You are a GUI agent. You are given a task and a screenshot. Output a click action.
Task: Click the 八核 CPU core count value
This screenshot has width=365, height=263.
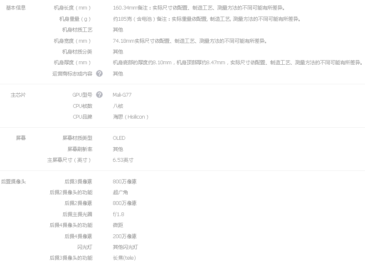click(116, 106)
